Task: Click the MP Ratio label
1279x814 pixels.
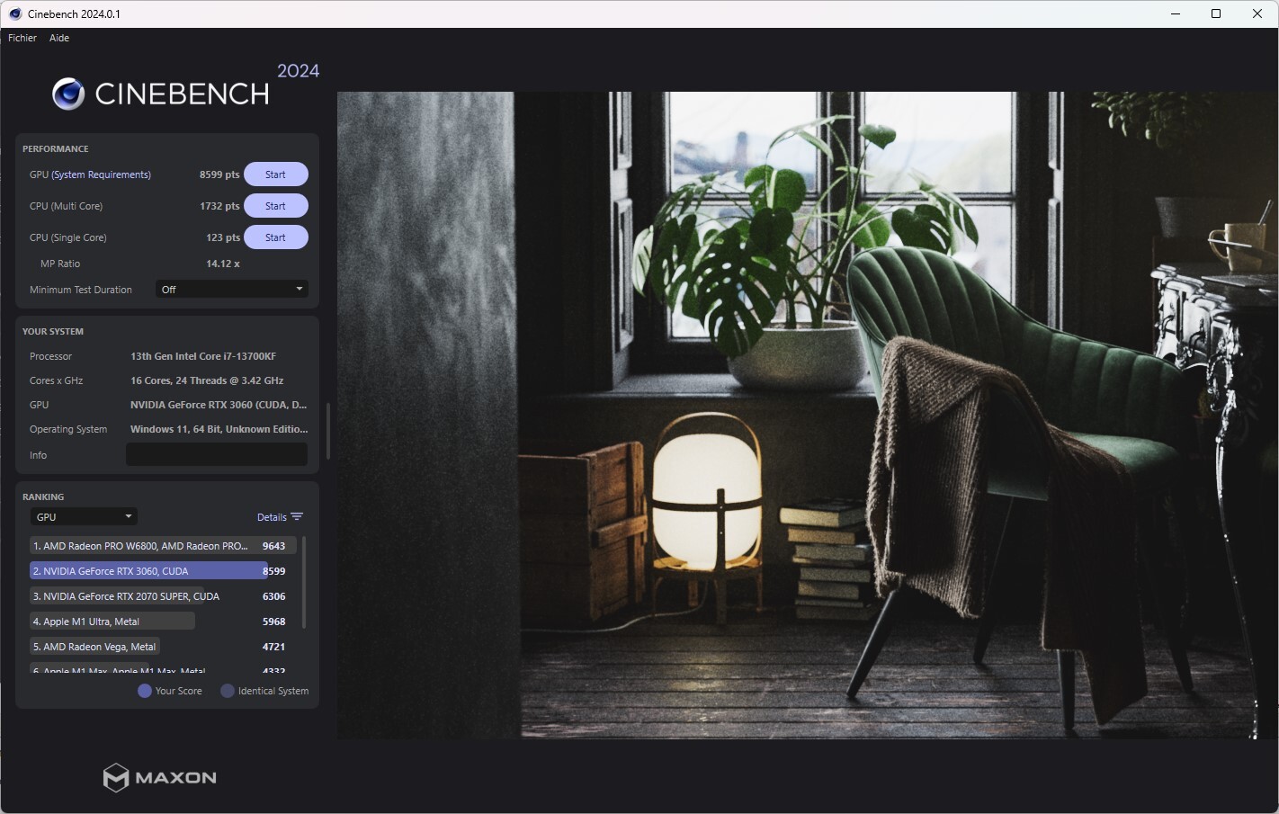Action: coord(60,264)
